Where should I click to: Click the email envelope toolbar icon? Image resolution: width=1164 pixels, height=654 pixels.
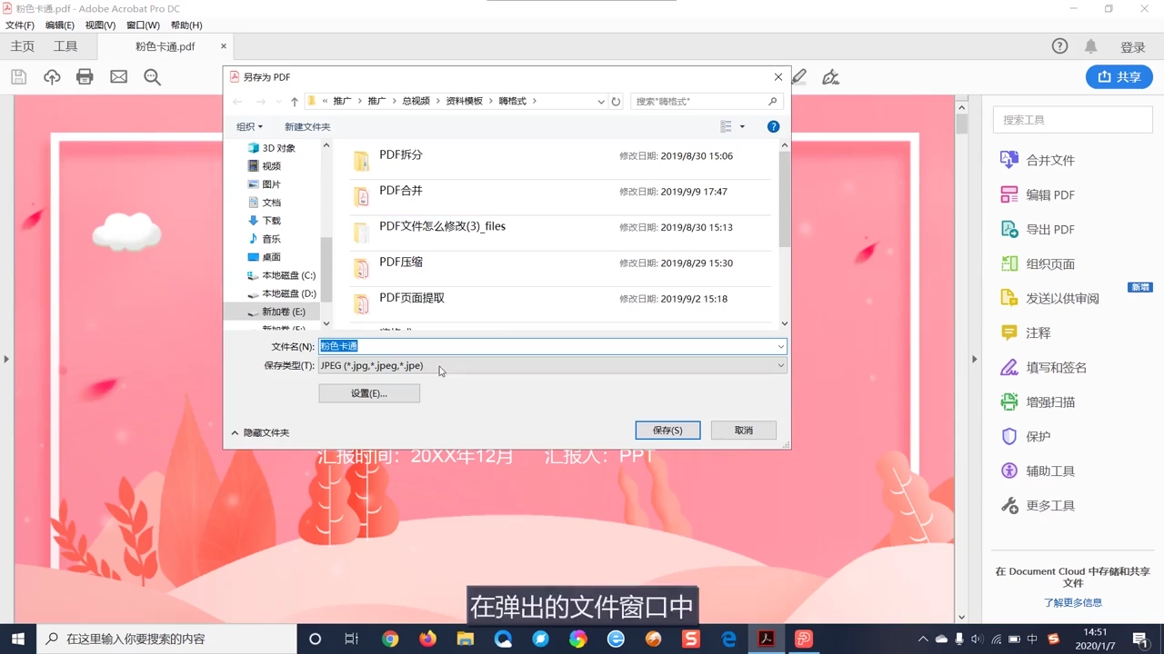[119, 77]
